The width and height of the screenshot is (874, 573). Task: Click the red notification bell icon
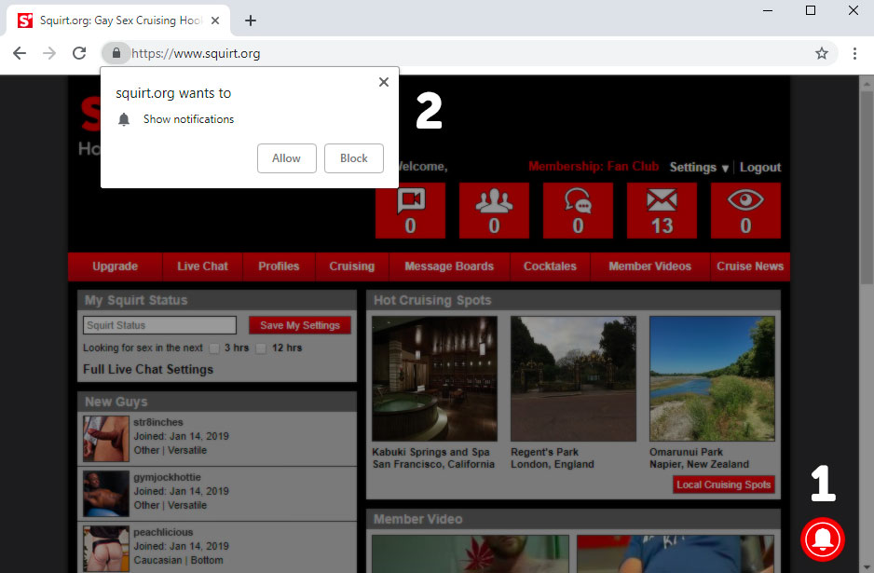click(823, 539)
